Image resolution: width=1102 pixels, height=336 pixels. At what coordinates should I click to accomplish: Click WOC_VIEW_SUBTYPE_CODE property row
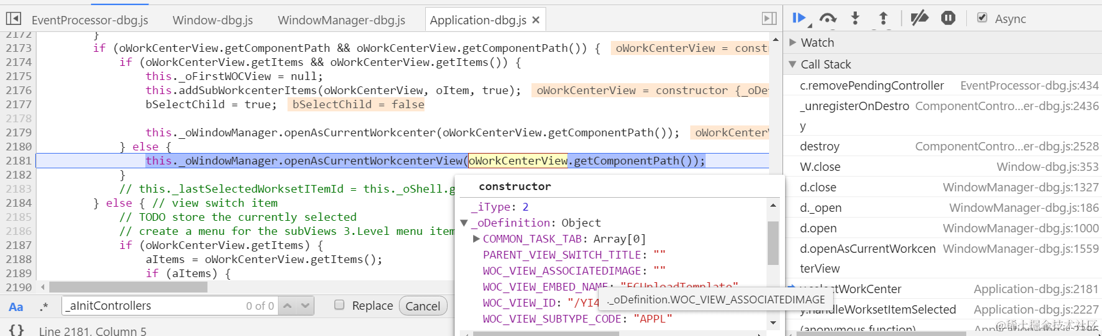pyautogui.click(x=578, y=319)
